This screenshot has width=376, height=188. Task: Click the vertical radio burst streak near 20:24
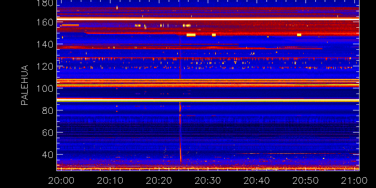tap(180, 133)
